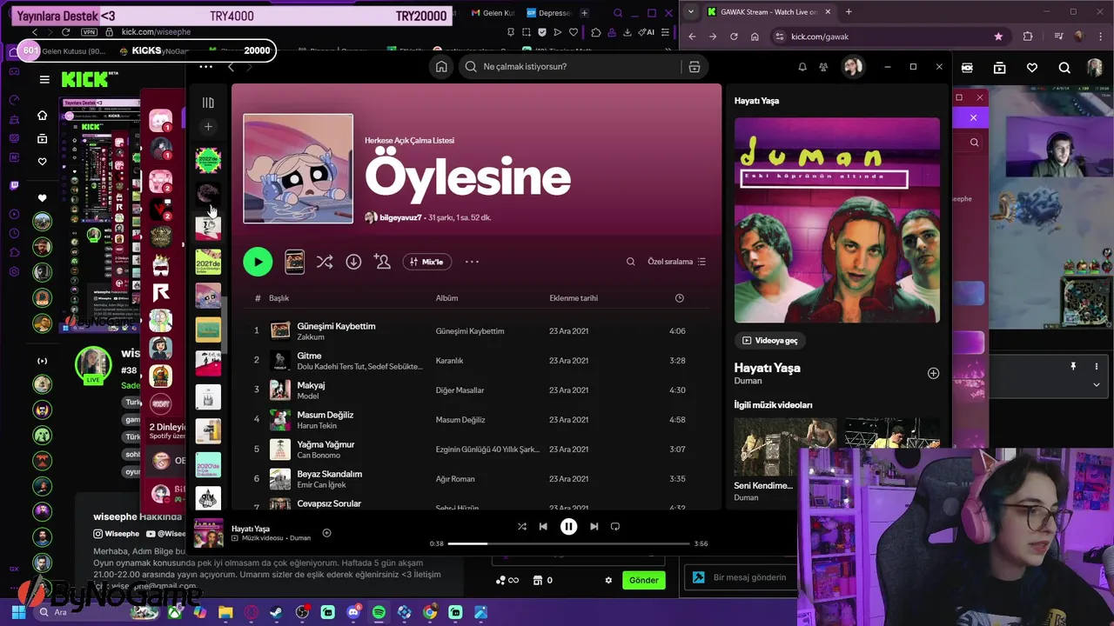The height and width of the screenshot is (626, 1114).
Task: Click the green Gönder button
Action: click(x=644, y=580)
